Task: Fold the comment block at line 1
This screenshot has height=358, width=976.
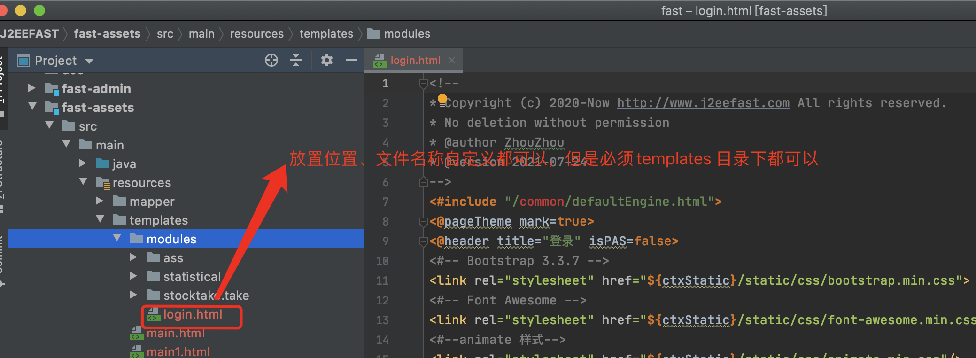Action: 423,84
